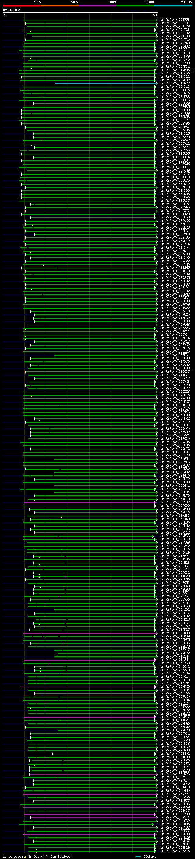Image resolution: width=195 pixels, height=859 pixels.
Task: Click label UniRef100_Q2XX15
Action: tap(175, 90)
